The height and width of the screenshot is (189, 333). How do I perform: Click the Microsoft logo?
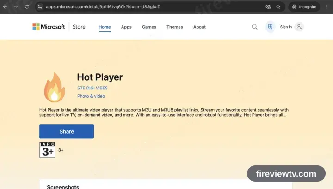pyautogui.click(x=49, y=27)
